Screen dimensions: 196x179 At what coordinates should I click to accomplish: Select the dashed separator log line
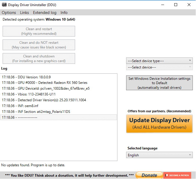tap(59, 117)
